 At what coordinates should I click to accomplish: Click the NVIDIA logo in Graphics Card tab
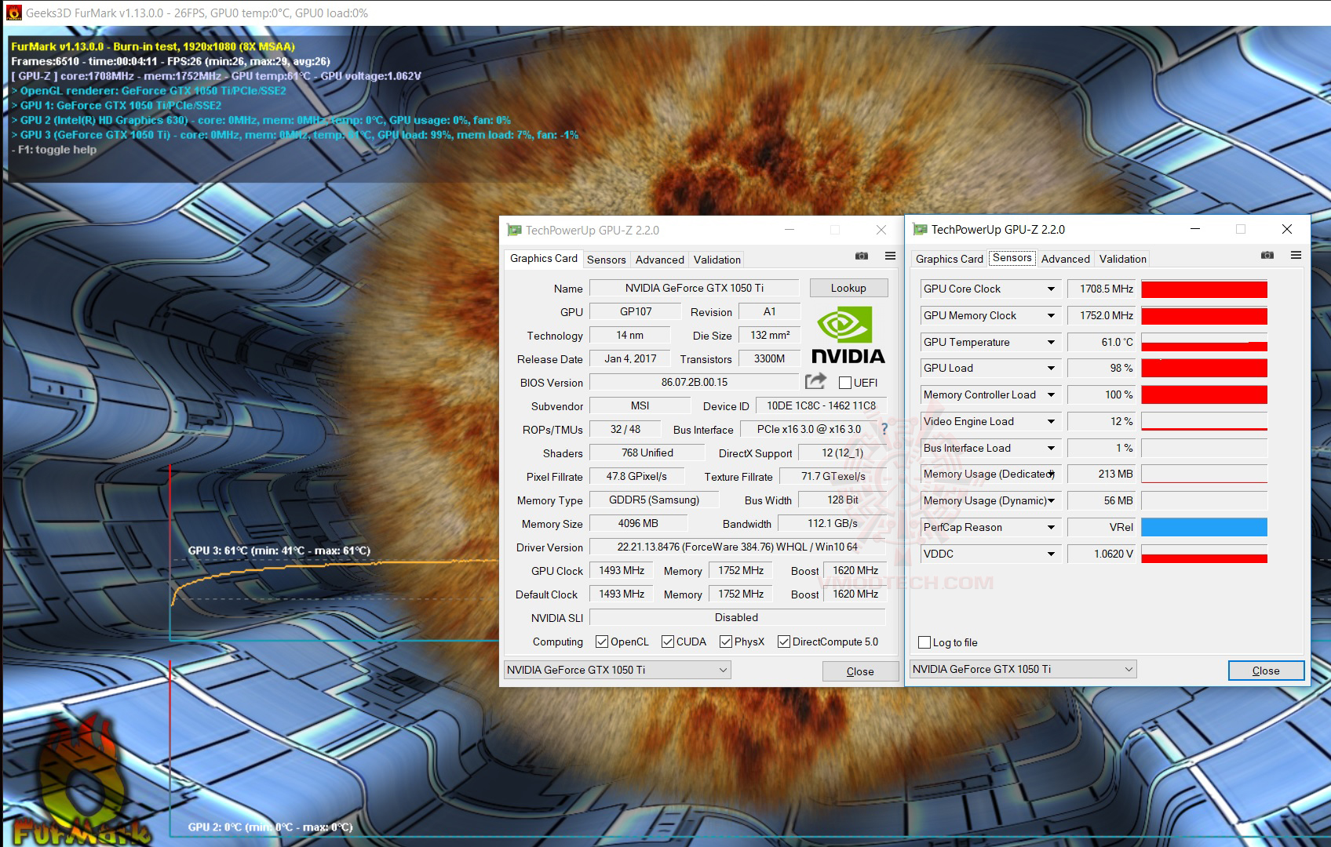point(848,335)
